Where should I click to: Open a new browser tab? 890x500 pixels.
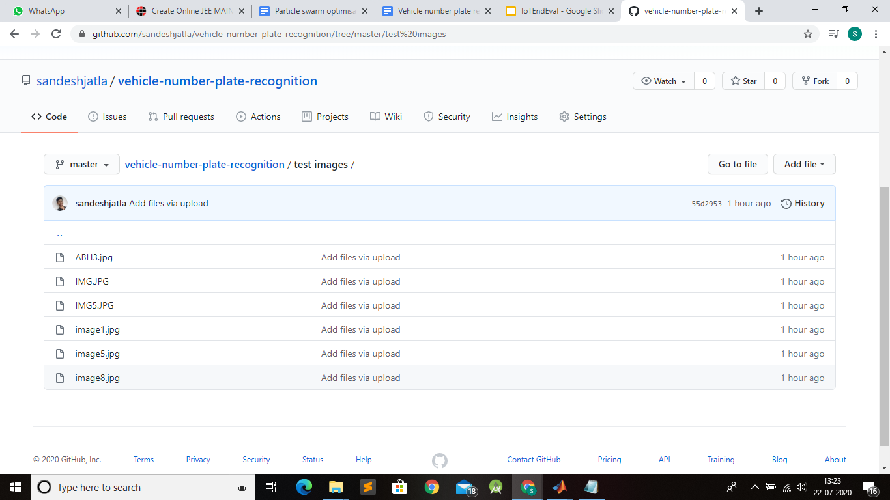[759, 11]
